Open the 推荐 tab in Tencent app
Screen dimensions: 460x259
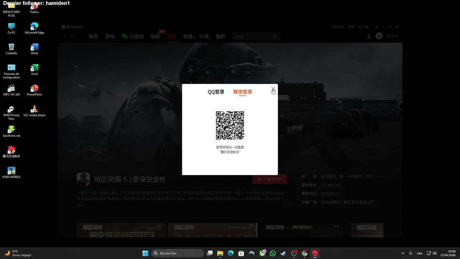93,36
